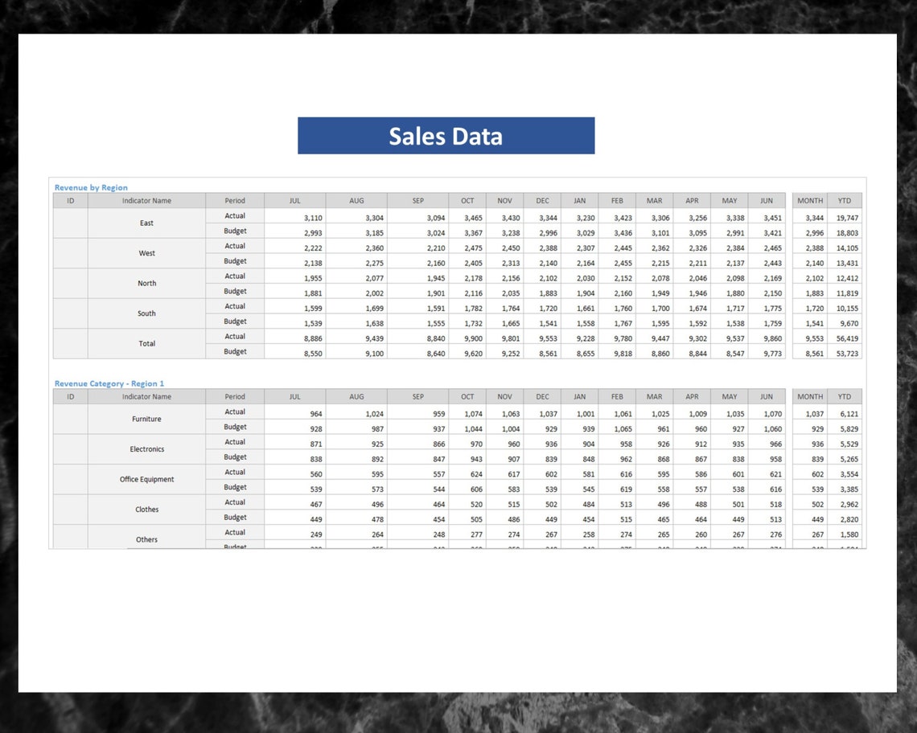Click the Others category row label
The image size is (917, 733).
click(x=146, y=539)
